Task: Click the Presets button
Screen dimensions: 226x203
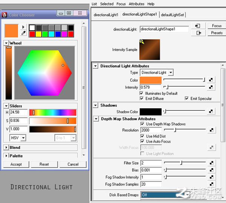Action: [217, 33]
